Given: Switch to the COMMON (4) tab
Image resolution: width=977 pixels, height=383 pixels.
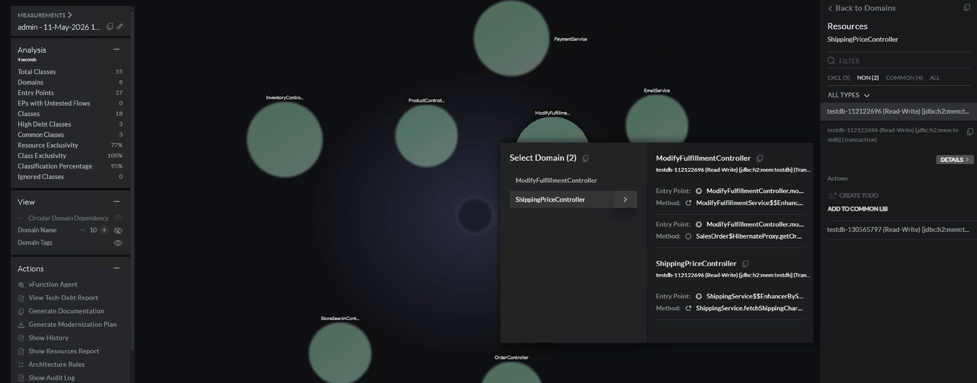Looking at the screenshot, I should point(904,78).
